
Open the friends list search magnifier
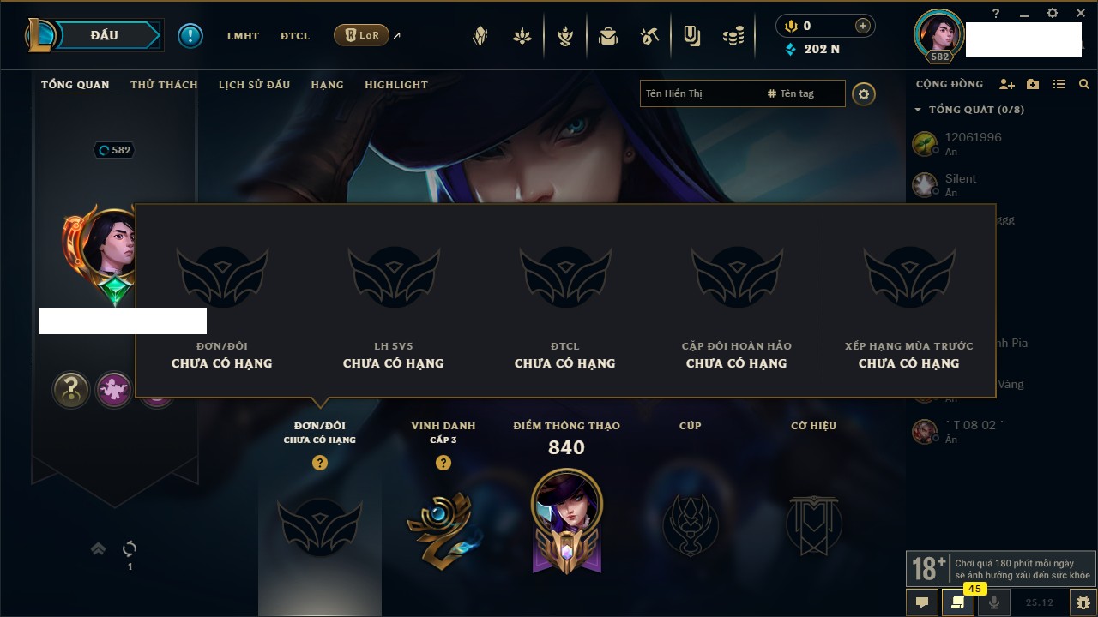1084,84
